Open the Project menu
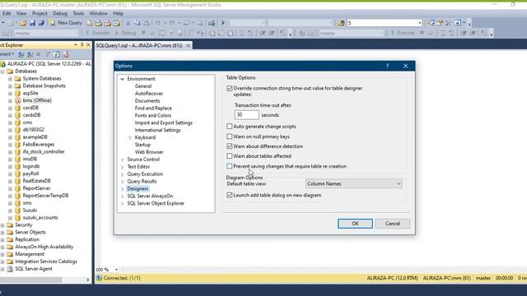The image size is (527, 296). (x=40, y=13)
